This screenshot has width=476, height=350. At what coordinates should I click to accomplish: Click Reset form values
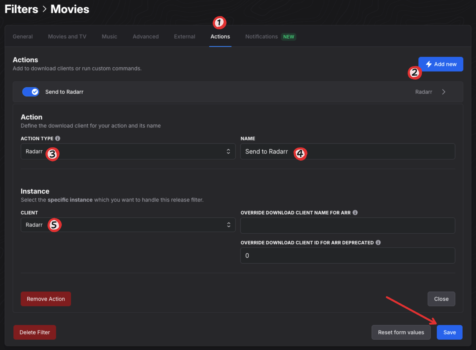click(401, 332)
